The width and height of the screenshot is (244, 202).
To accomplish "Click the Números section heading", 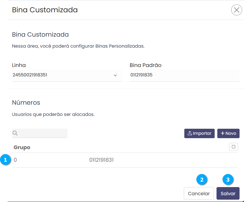I will 26,103.
